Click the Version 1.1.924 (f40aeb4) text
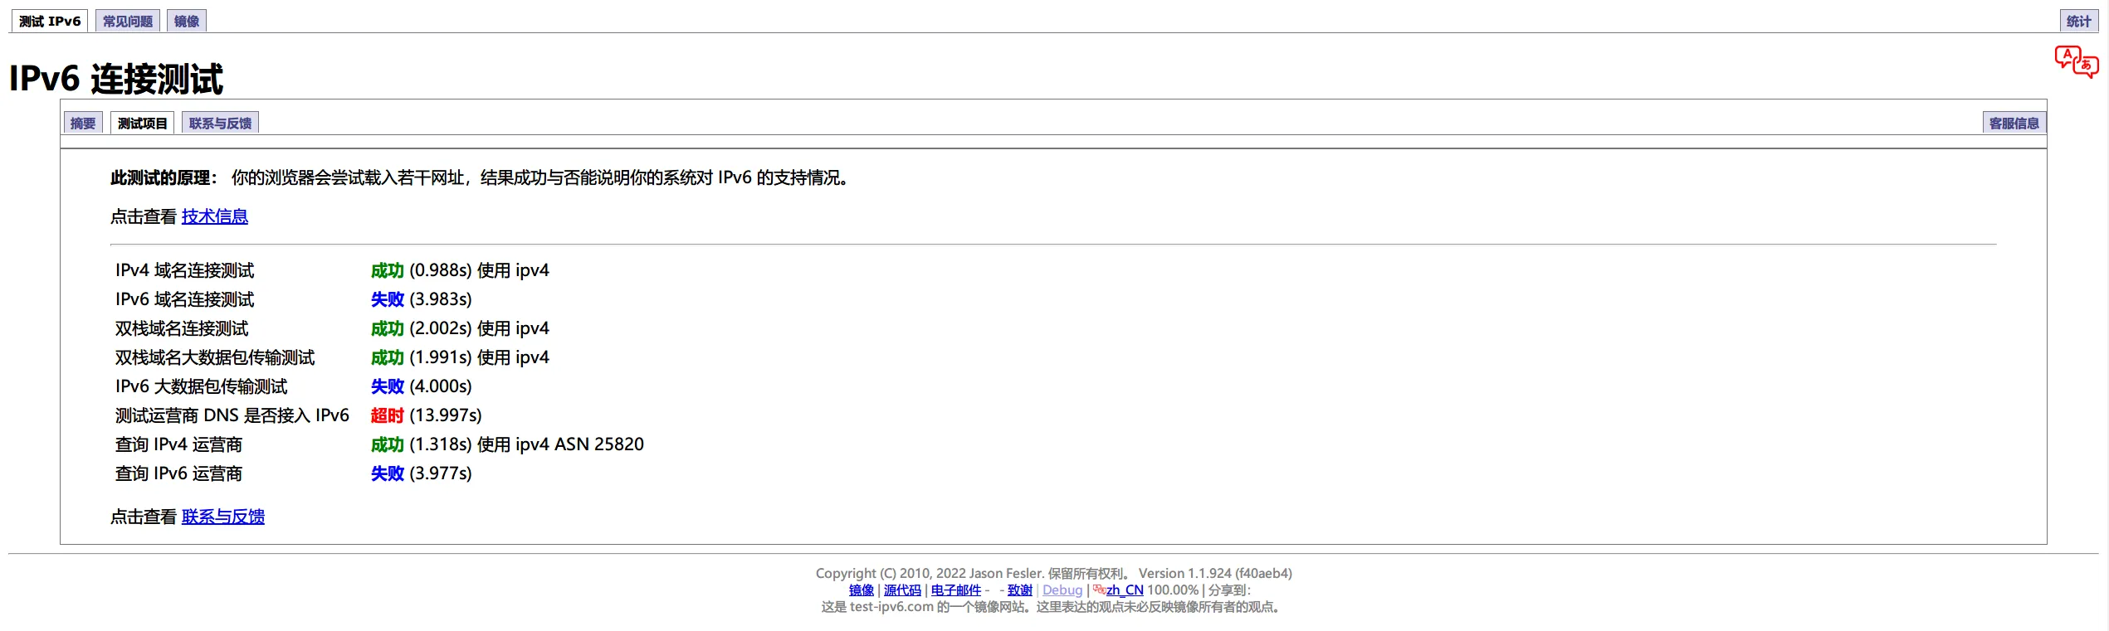Viewport: 2109px width, 631px height. 1215,573
